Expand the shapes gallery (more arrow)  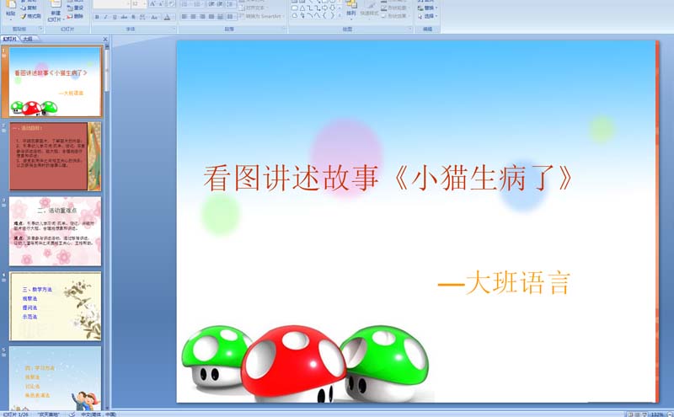tap(340, 15)
